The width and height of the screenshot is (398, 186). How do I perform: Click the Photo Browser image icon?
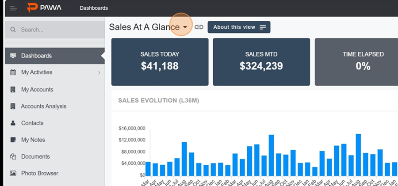(x=13, y=174)
